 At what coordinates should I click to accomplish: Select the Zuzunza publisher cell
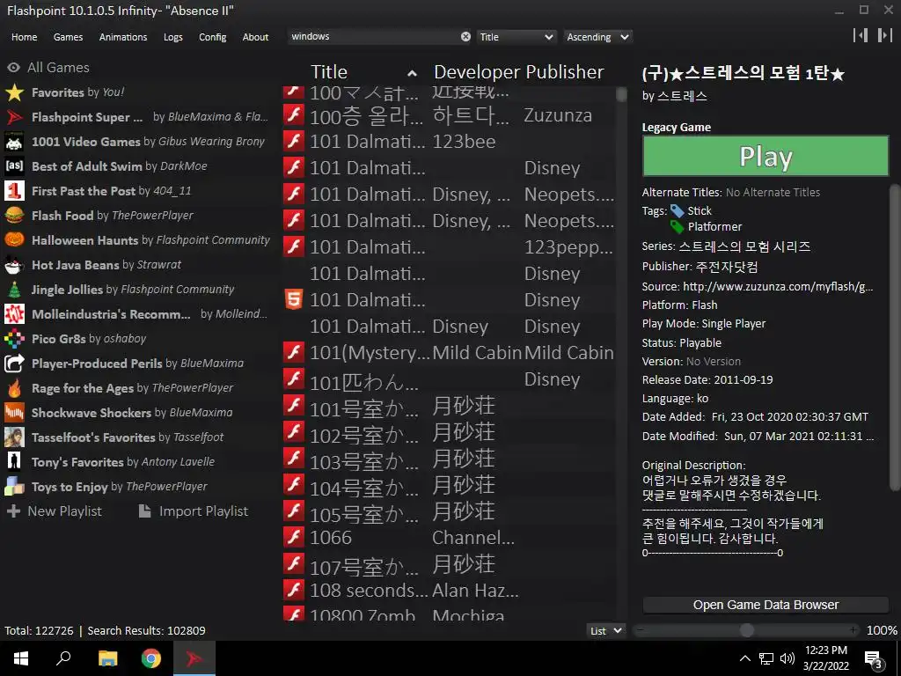click(557, 115)
